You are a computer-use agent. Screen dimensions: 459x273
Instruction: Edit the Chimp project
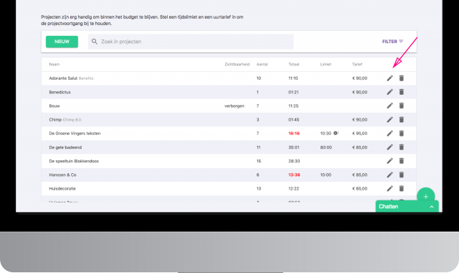click(x=389, y=120)
